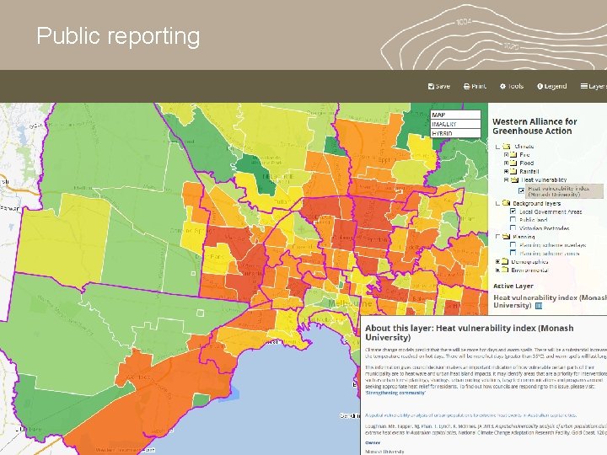Collapse the Climate folder tree node
The height and width of the screenshot is (455, 607).
[498, 147]
